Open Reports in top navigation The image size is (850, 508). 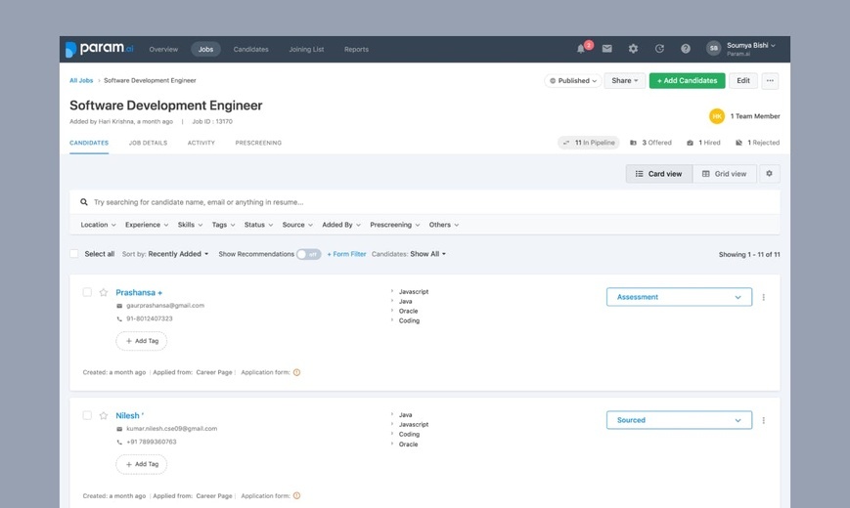pos(356,49)
